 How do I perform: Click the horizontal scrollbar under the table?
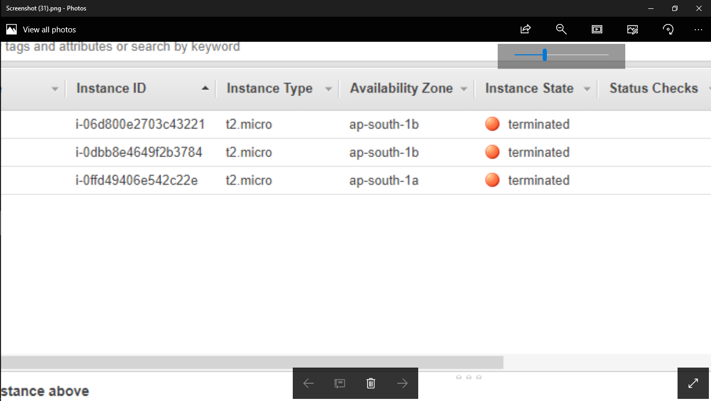[x=252, y=362]
